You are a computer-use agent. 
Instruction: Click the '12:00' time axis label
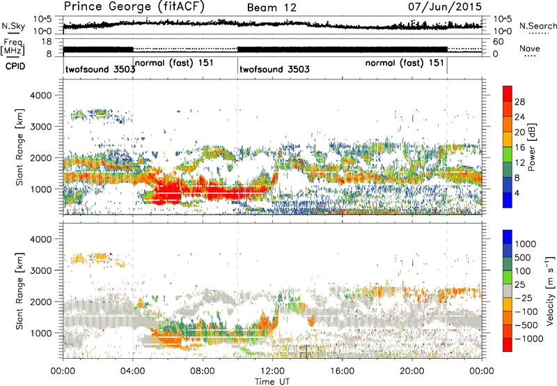[x=272, y=371]
